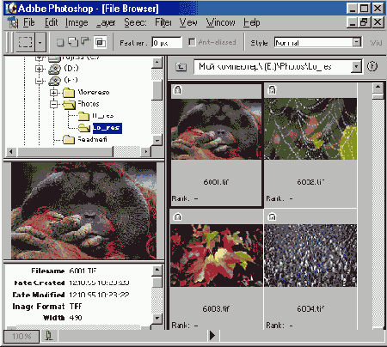Click the thumbnails pane scroll-up arrow

(x=378, y=87)
